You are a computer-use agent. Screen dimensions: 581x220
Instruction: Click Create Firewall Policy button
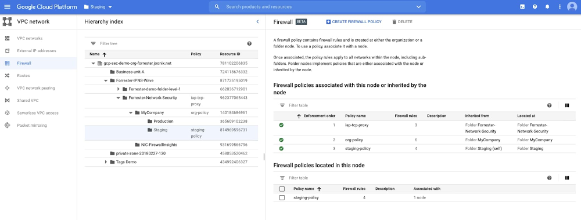(x=353, y=22)
